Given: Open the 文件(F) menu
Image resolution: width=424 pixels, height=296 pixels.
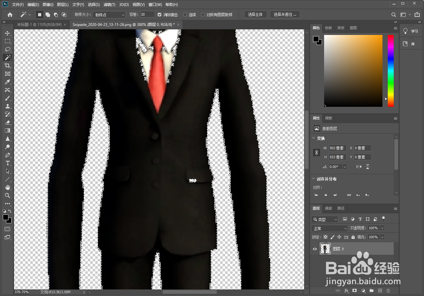Looking at the screenshot, I should tap(18, 4).
